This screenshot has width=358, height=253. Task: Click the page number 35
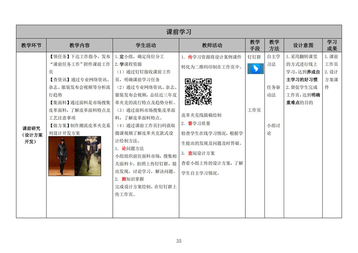pyautogui.click(x=179, y=241)
